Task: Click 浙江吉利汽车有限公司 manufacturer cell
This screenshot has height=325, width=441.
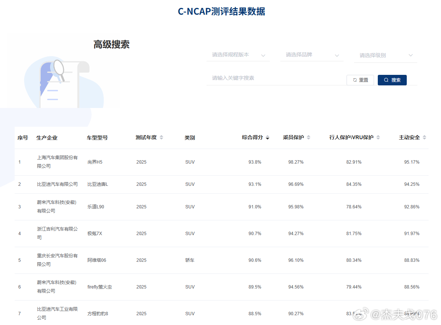Action: (x=57, y=233)
